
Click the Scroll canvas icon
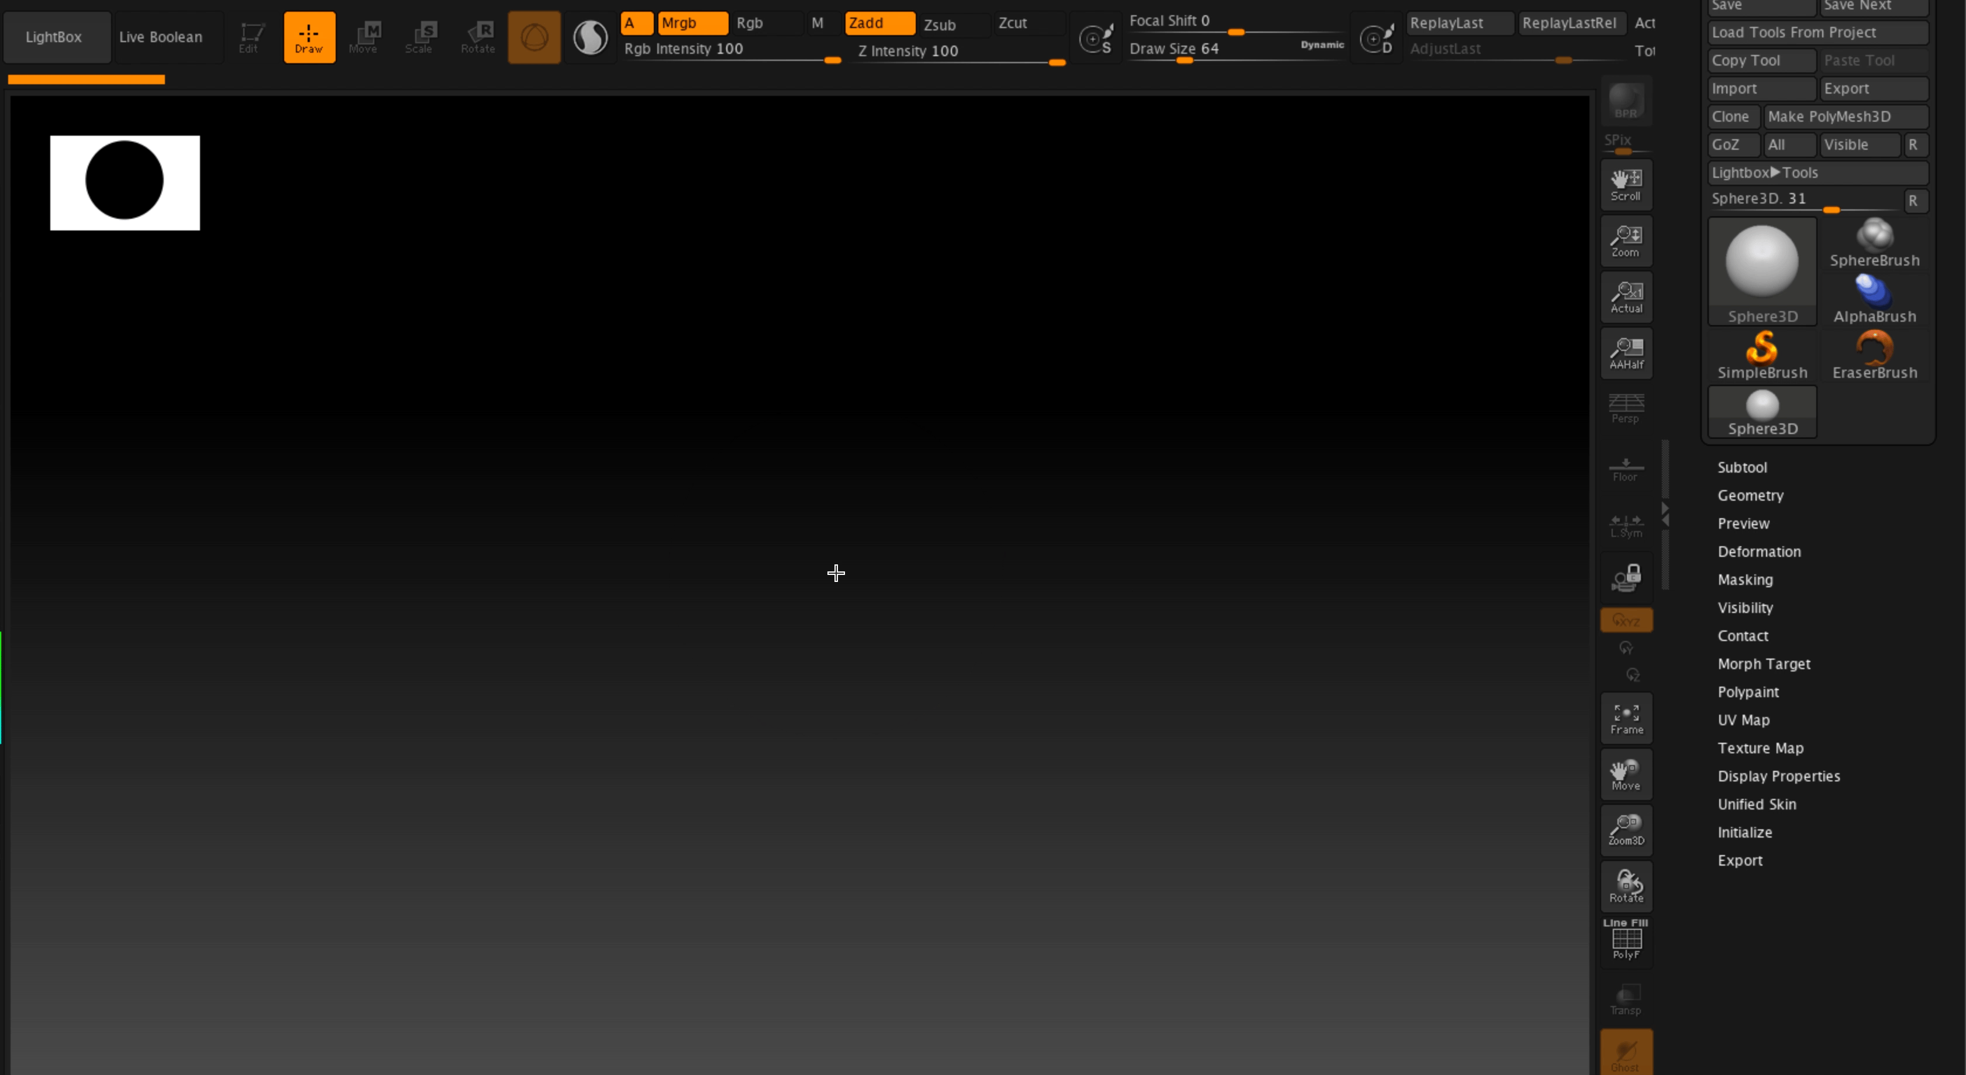pos(1626,185)
